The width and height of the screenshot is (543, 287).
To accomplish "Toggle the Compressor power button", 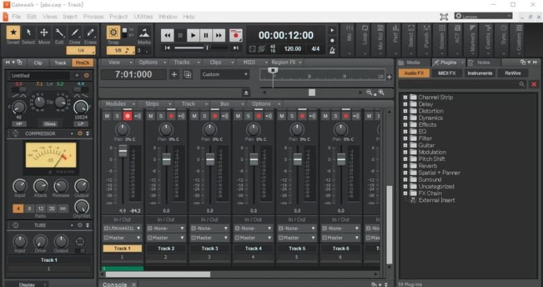I will (x=80, y=134).
